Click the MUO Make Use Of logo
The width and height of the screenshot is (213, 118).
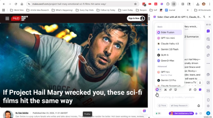[19, 18]
